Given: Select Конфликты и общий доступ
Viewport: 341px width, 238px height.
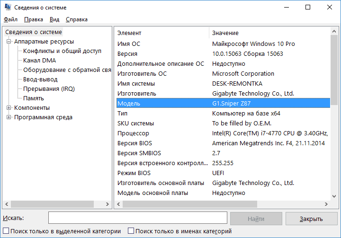Looking at the screenshot, I should 62,51.
